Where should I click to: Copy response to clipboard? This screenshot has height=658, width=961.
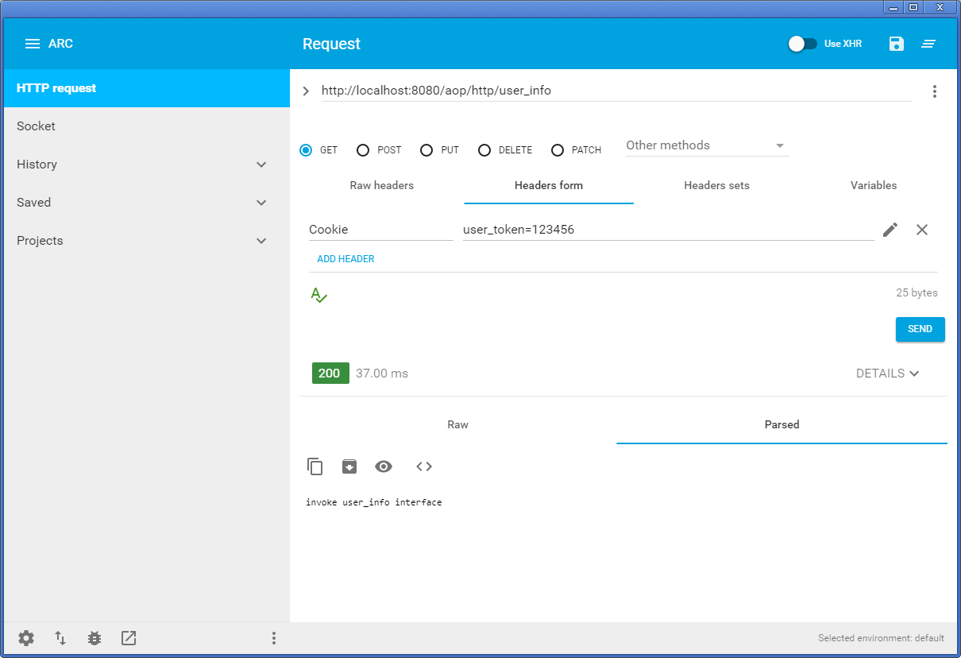pyautogui.click(x=315, y=466)
